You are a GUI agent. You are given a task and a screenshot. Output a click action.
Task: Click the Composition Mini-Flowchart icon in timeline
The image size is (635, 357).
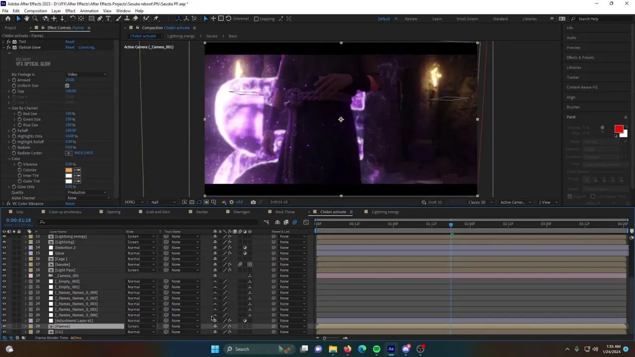266,222
